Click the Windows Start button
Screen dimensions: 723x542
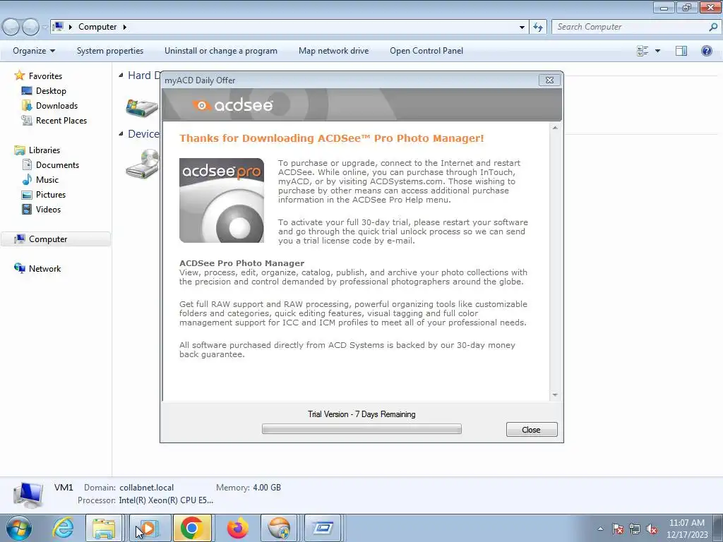point(19,528)
